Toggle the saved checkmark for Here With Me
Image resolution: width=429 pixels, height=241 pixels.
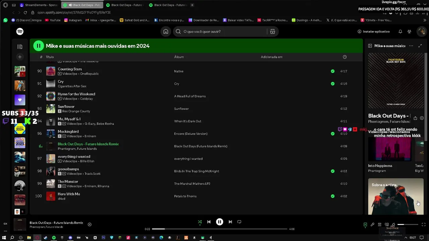coord(332,196)
